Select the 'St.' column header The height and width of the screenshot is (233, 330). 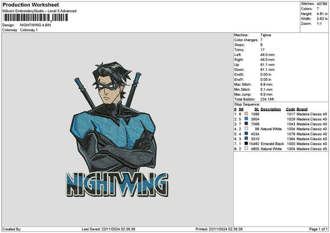(257, 109)
